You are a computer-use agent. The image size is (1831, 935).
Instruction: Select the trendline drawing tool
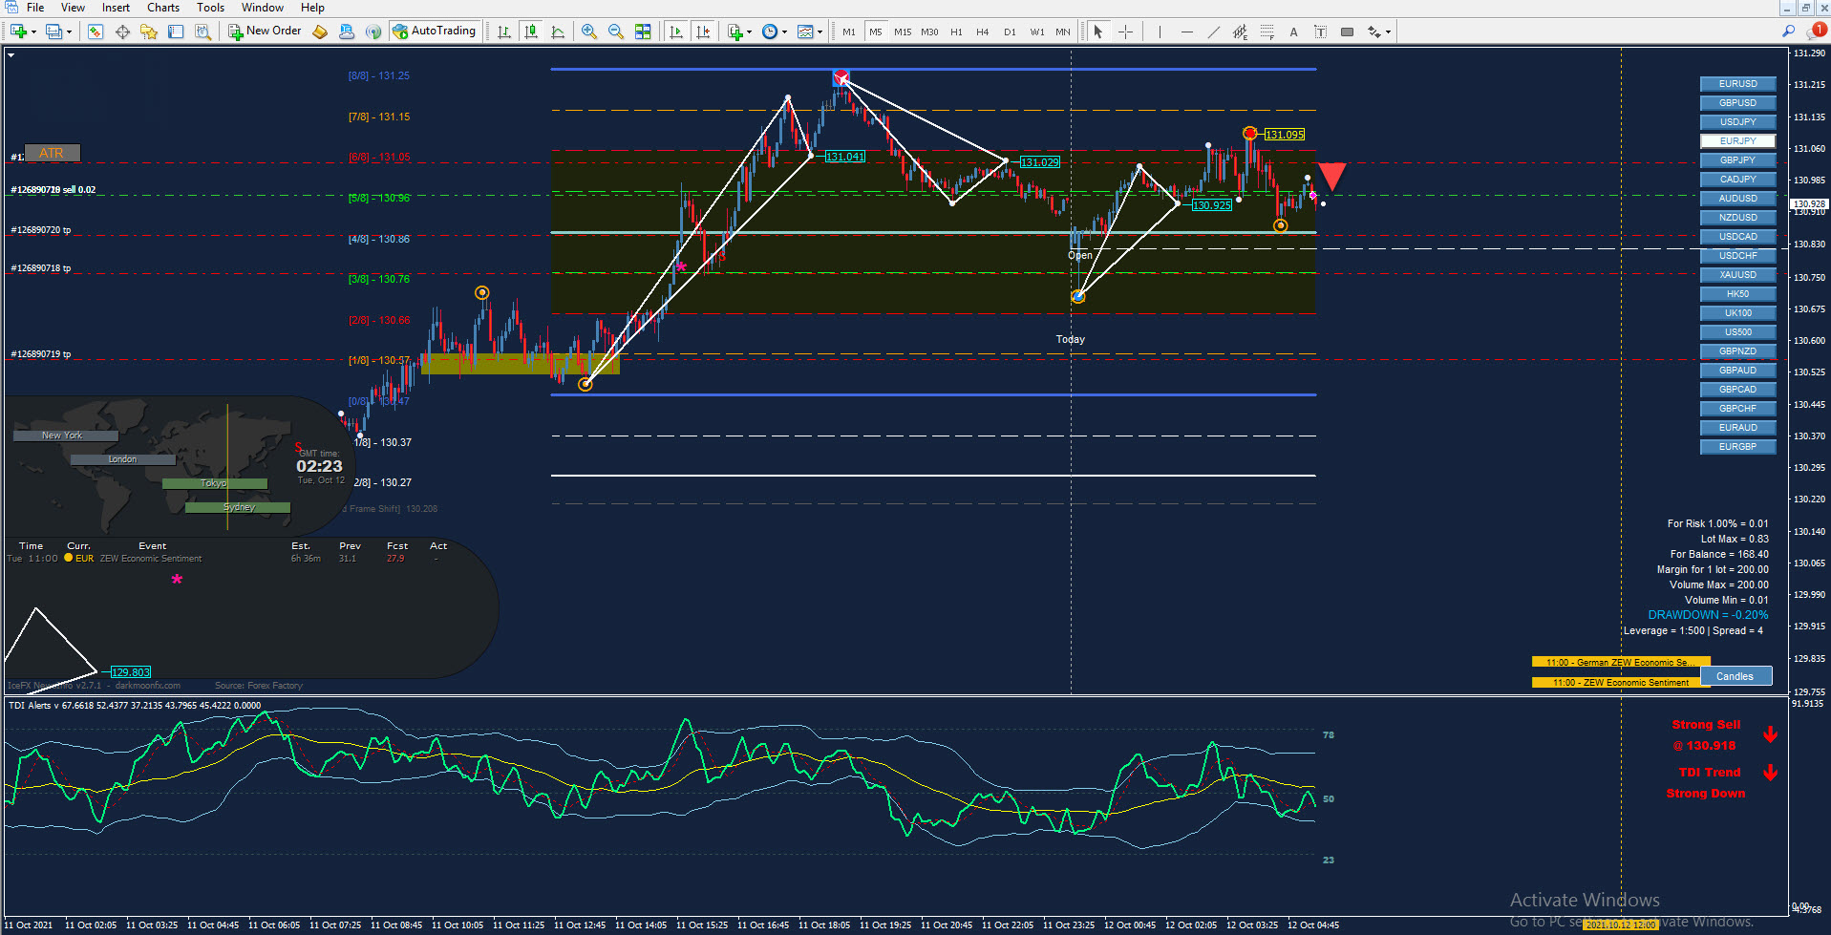[x=1214, y=32]
